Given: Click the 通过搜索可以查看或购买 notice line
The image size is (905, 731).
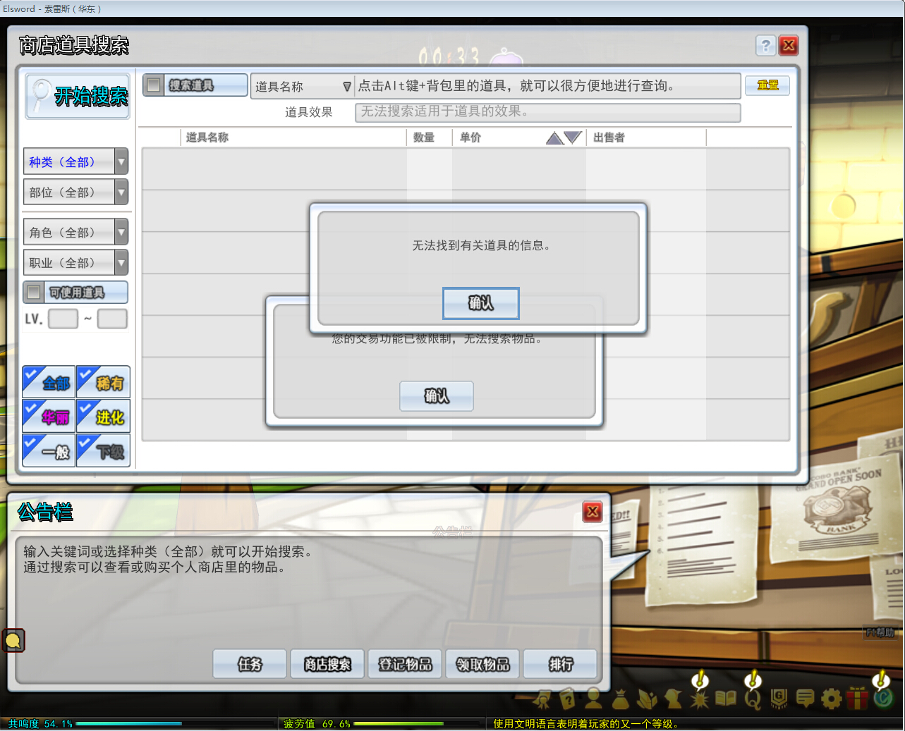Looking at the screenshot, I should [154, 567].
